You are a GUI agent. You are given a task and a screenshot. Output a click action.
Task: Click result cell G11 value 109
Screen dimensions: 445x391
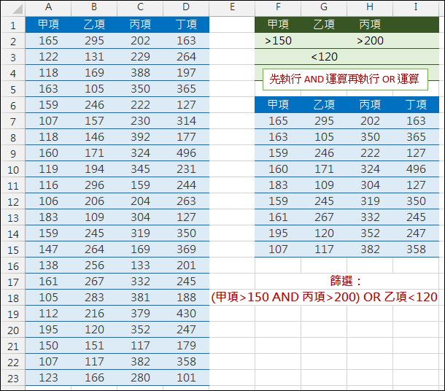coord(324,185)
